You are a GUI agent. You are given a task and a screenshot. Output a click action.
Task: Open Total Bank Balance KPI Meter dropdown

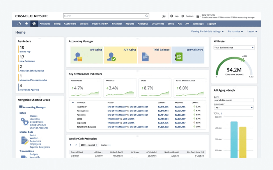click(x=234, y=47)
